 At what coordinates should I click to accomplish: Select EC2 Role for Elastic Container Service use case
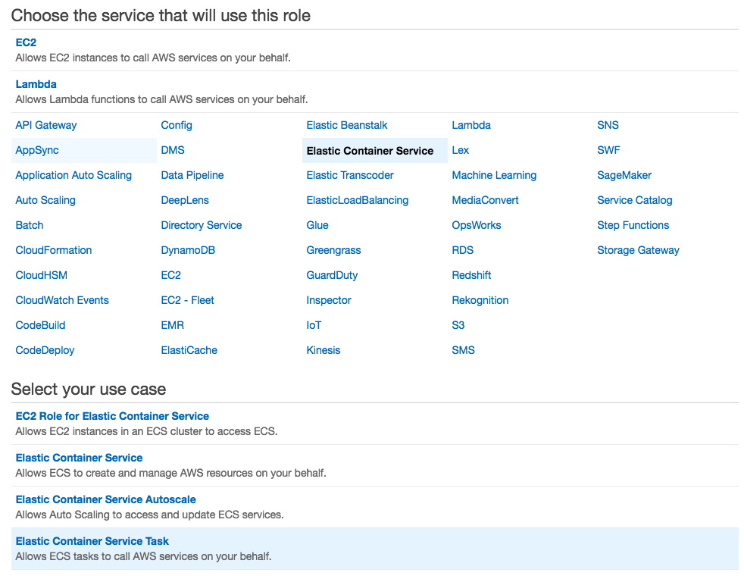(x=112, y=416)
